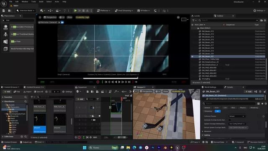This screenshot has height=151, width=268.
Task: Select the General filter in Details
Action: [207, 108]
